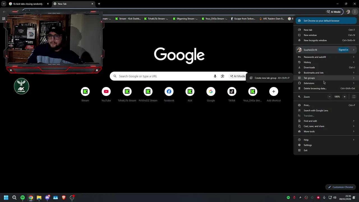Toggle fullscreen via the Zoom row icon
This screenshot has height=202, width=359.
tap(354, 97)
